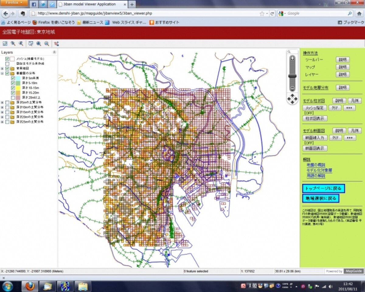Toggle the メッシュ(地盤モデル) layer checkbox
365x292 pixels.
(7, 59)
